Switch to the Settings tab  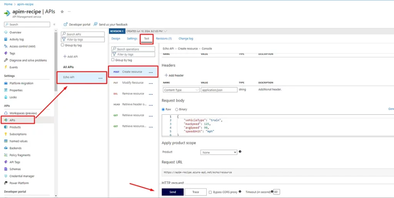click(x=132, y=39)
